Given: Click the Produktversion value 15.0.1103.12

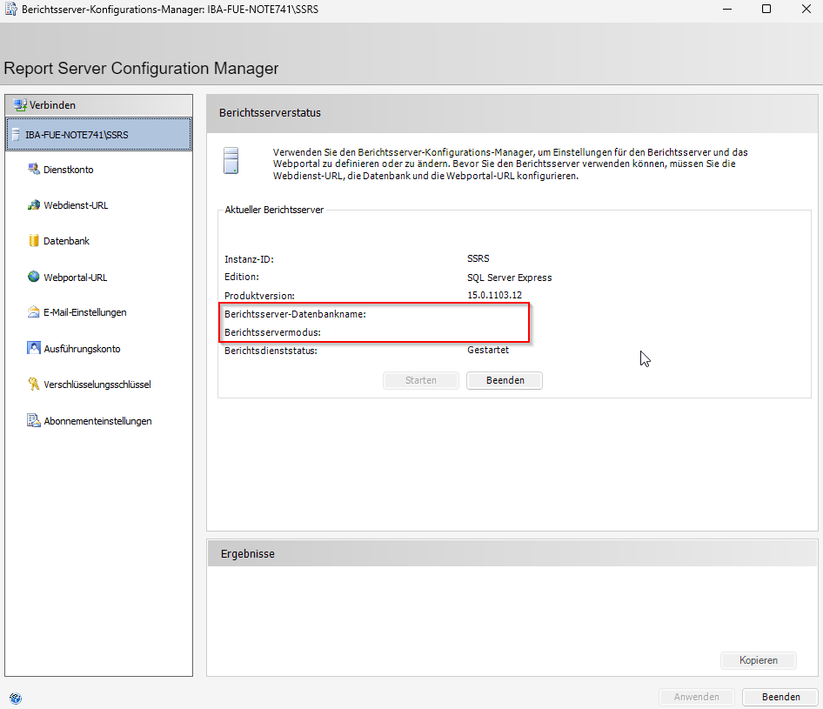Looking at the screenshot, I should pyautogui.click(x=494, y=296).
